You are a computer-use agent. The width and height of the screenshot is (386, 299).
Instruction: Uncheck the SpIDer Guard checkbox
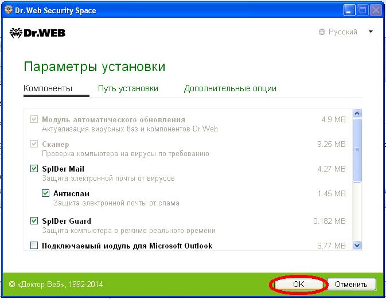(34, 221)
